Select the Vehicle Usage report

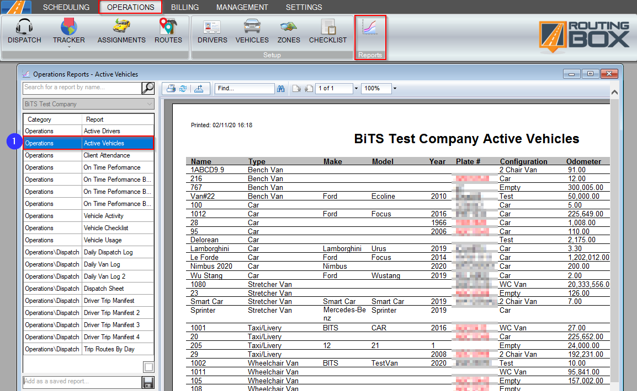tap(88, 240)
